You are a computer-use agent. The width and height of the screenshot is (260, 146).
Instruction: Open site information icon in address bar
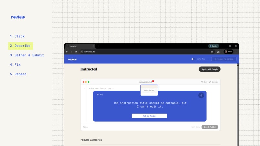pyautogui.click(x=82, y=52)
